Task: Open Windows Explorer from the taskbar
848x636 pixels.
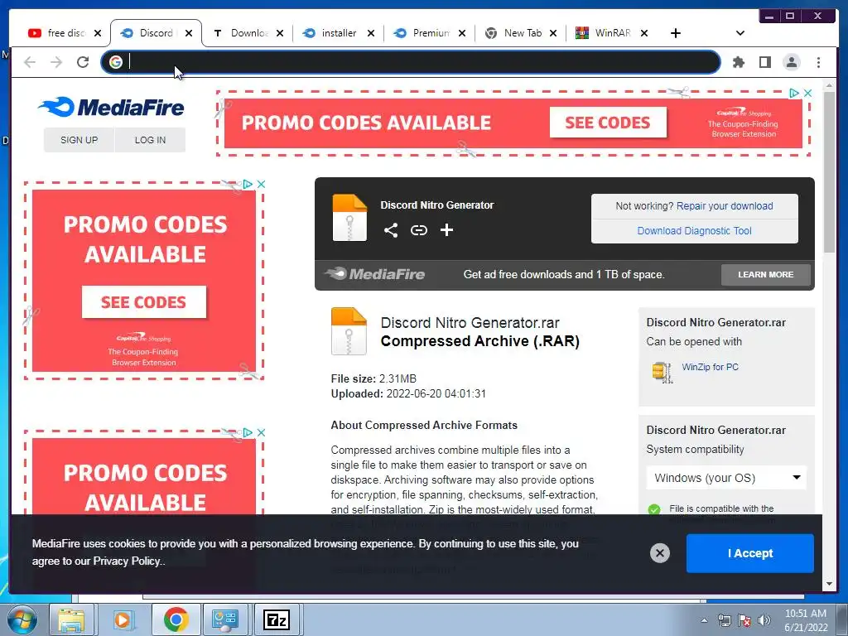Action: tap(71, 619)
